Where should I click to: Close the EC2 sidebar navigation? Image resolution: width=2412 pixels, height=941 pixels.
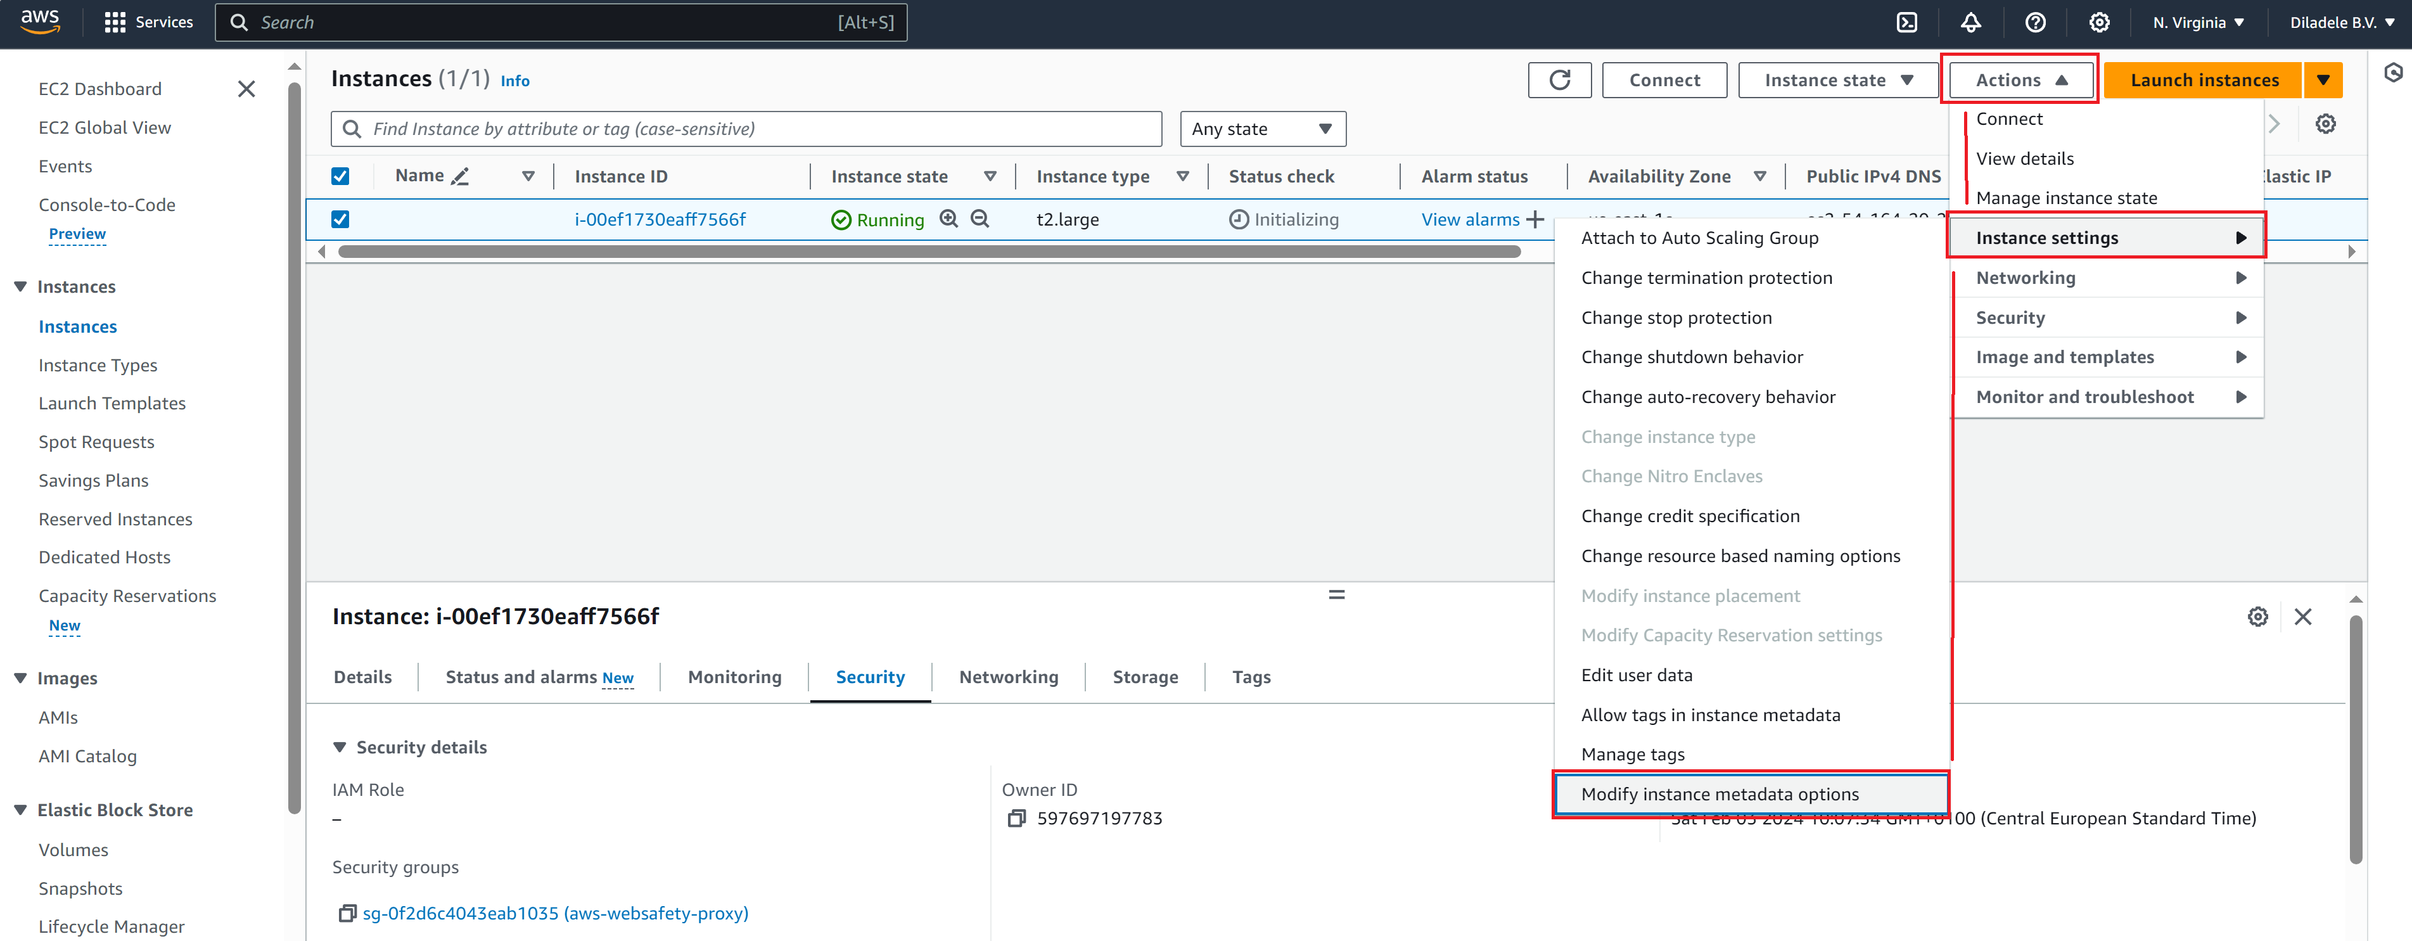click(x=246, y=89)
